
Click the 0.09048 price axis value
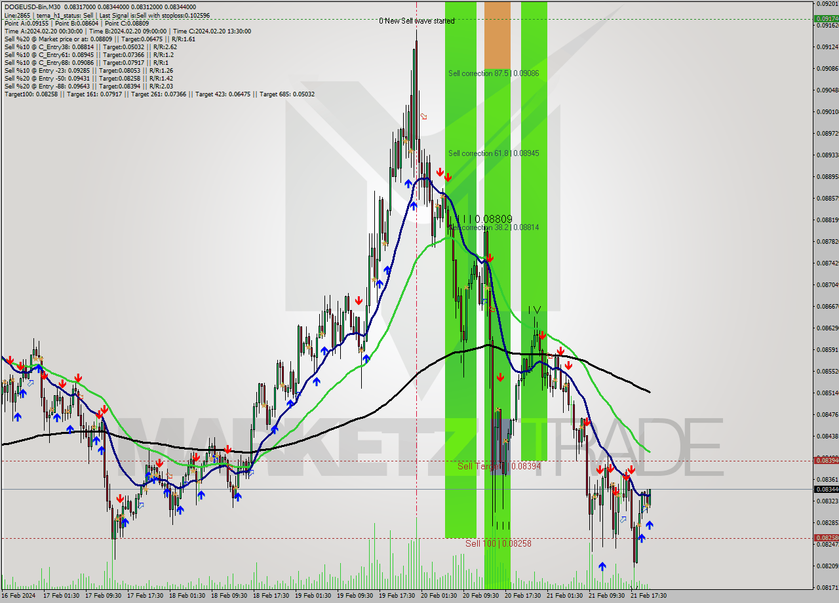(827, 90)
